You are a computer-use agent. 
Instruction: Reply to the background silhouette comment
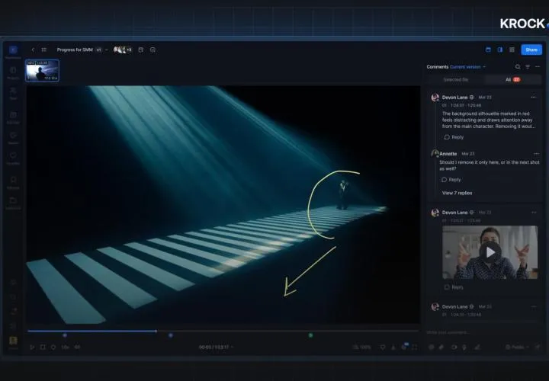(454, 137)
